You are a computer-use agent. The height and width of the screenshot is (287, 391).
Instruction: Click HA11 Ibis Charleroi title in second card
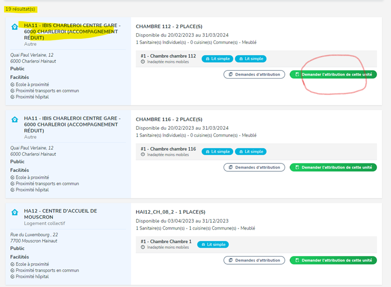(72, 125)
